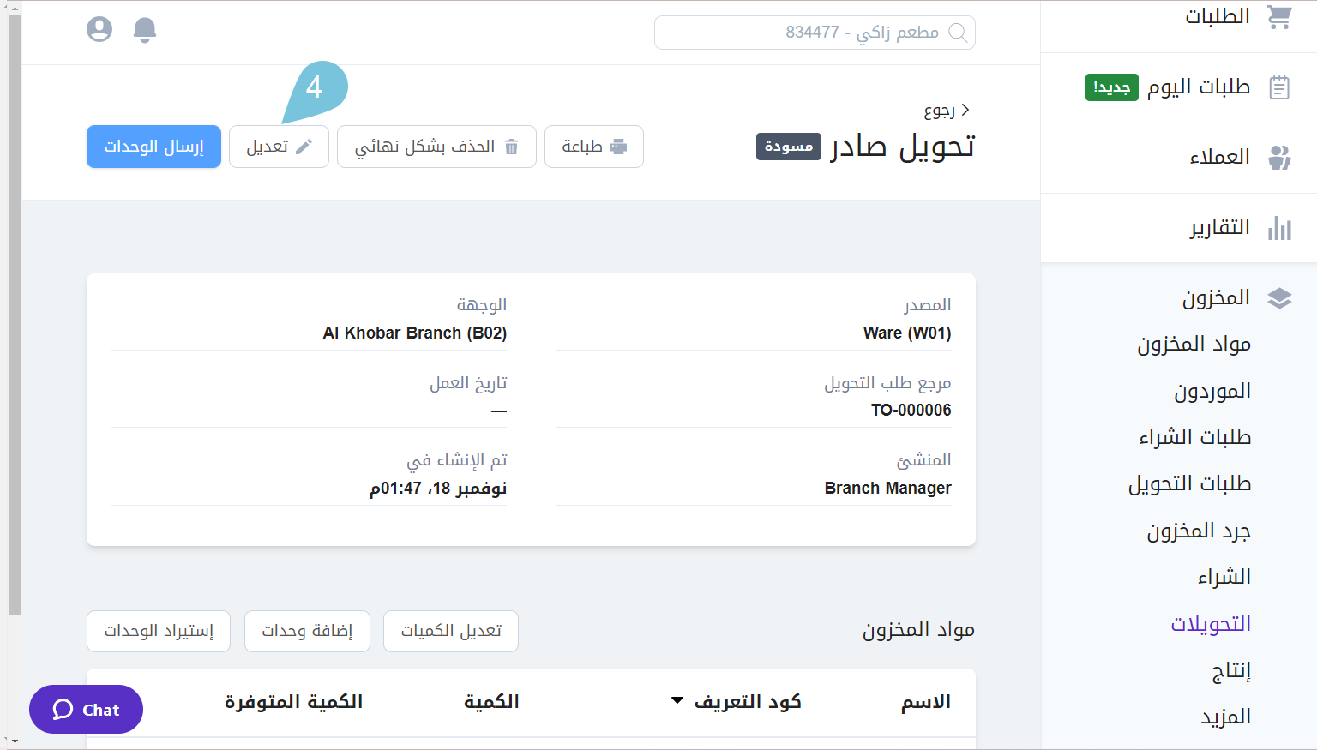This screenshot has width=1317, height=750.
Task: Click the people icon beside العملاء
Action: point(1279,156)
